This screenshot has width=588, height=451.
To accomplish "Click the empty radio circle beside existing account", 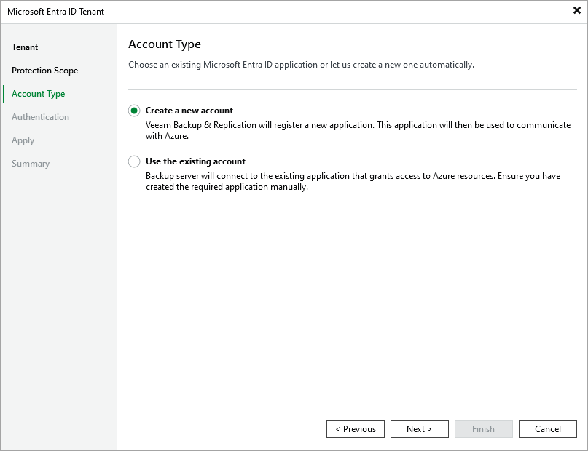I will [x=134, y=161].
